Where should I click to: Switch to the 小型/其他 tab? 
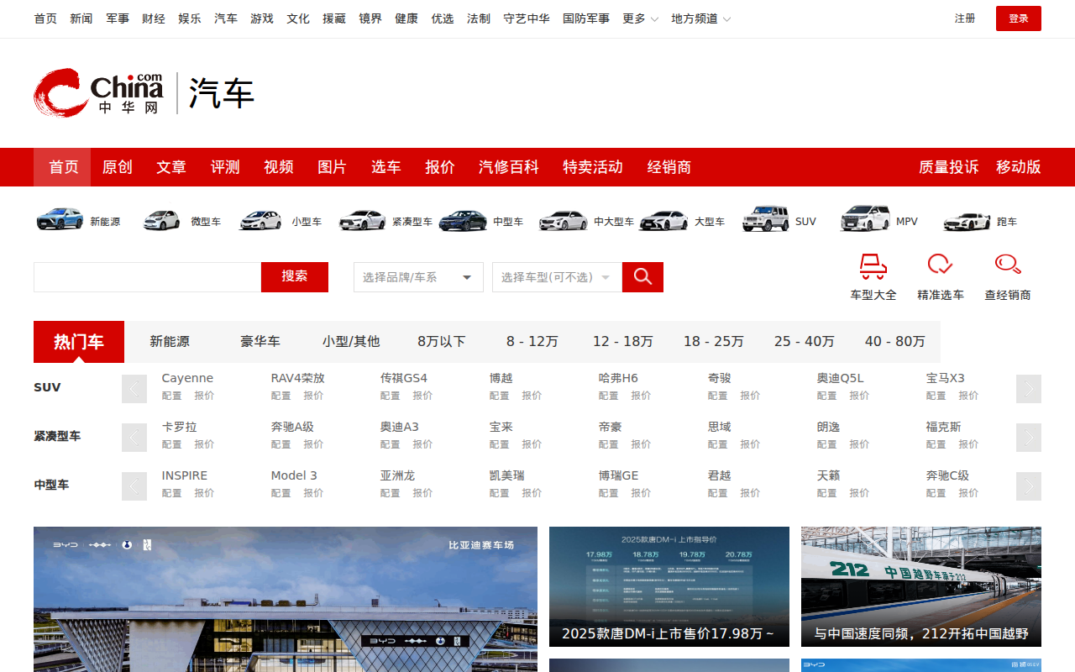[x=351, y=342]
